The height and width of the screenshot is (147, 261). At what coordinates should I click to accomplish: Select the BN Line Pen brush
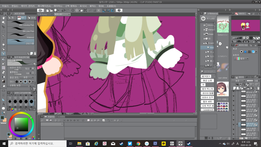tap(21, 30)
